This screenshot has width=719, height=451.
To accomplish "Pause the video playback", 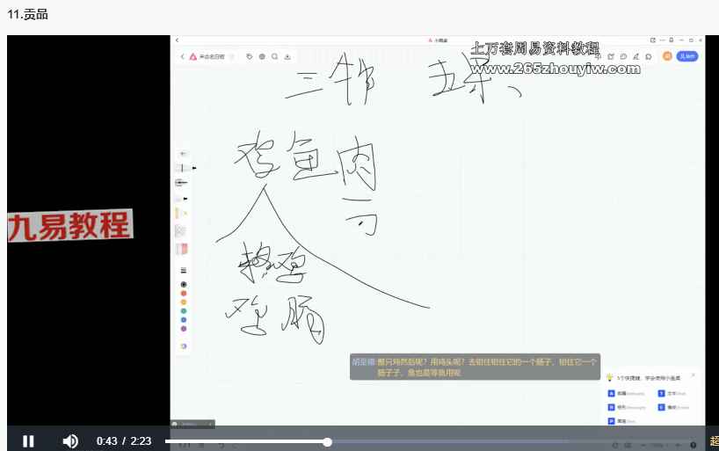I will coord(28,441).
